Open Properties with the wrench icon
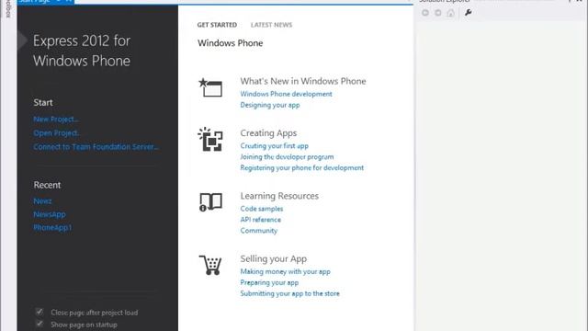Viewport: 588px width, 331px height. (x=468, y=13)
